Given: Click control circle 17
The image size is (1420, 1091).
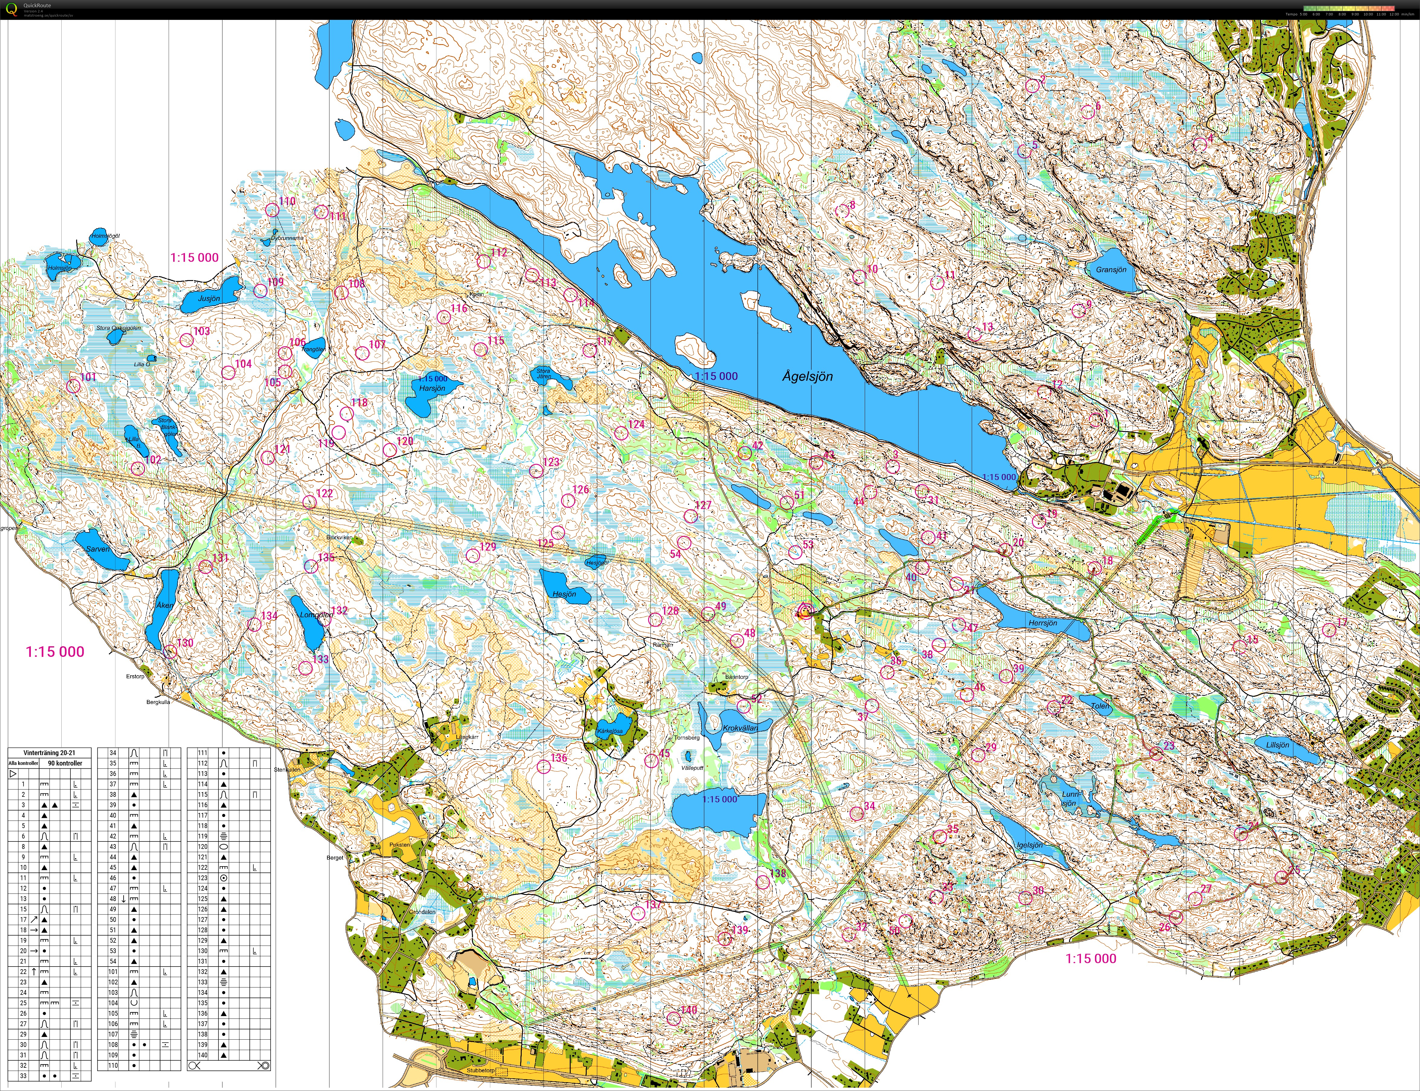Looking at the screenshot, I should pos(1328,629).
